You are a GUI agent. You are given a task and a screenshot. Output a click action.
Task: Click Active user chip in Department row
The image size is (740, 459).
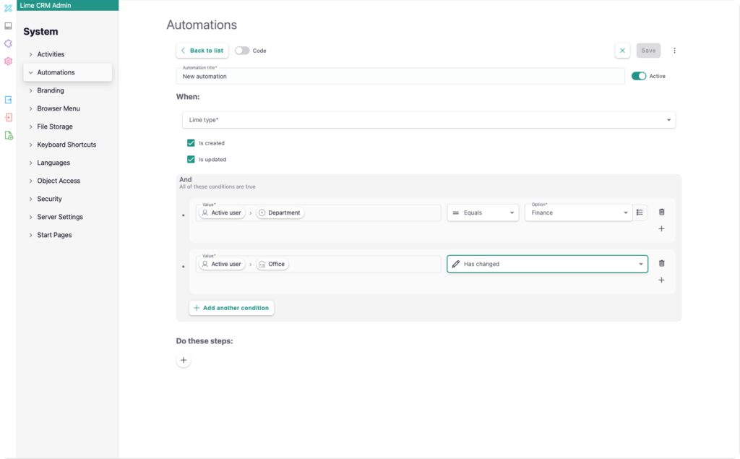point(222,213)
